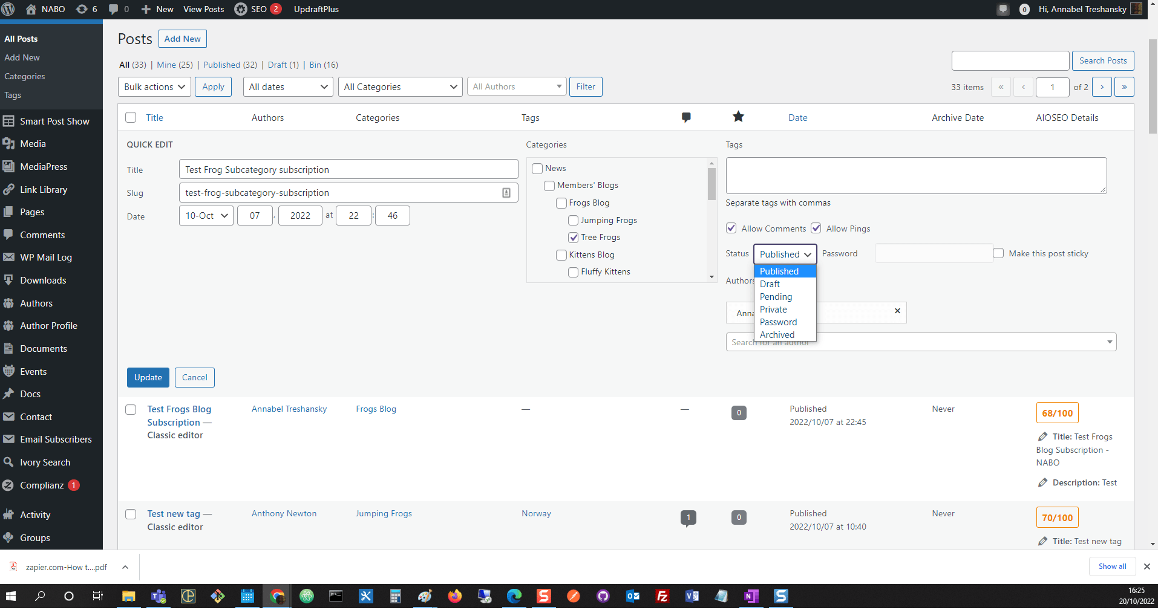Screen dimensions: 1158x610
Task: Choose Archived in the status options
Action: click(x=777, y=335)
